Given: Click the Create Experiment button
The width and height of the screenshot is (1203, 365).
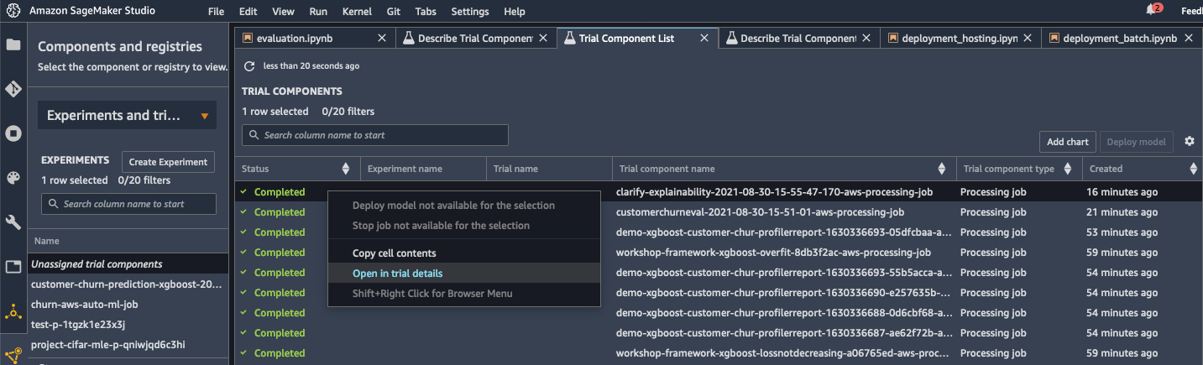Looking at the screenshot, I should click(168, 162).
